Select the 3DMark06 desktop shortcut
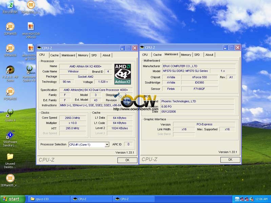This screenshot has width=271, height=203. point(10,50)
